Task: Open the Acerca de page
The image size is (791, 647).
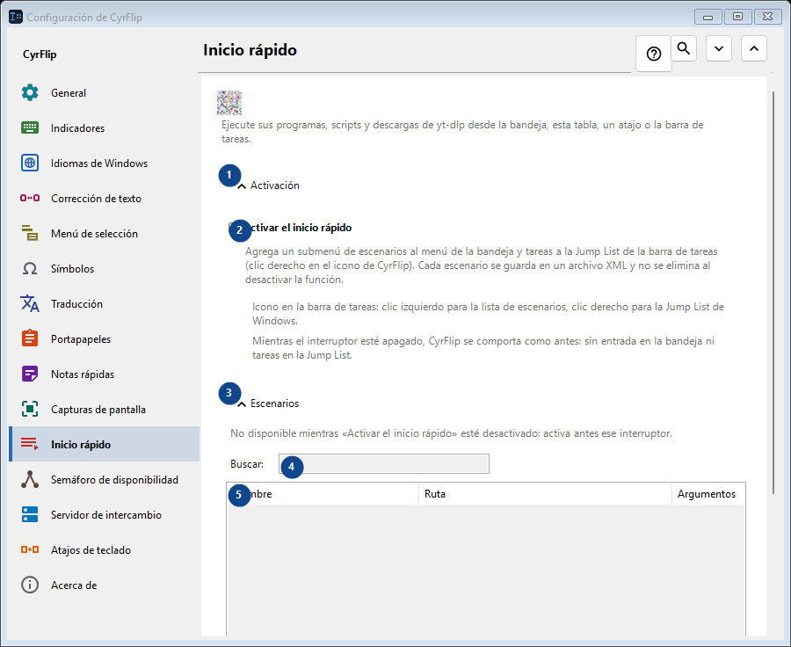Action: click(x=105, y=585)
